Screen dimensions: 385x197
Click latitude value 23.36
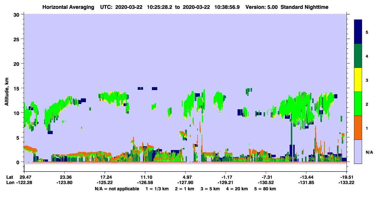pos(64,177)
